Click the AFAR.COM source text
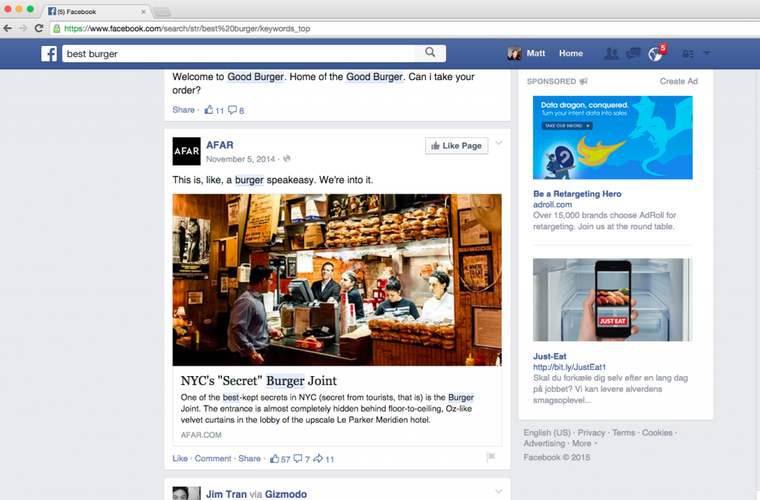 (201, 435)
